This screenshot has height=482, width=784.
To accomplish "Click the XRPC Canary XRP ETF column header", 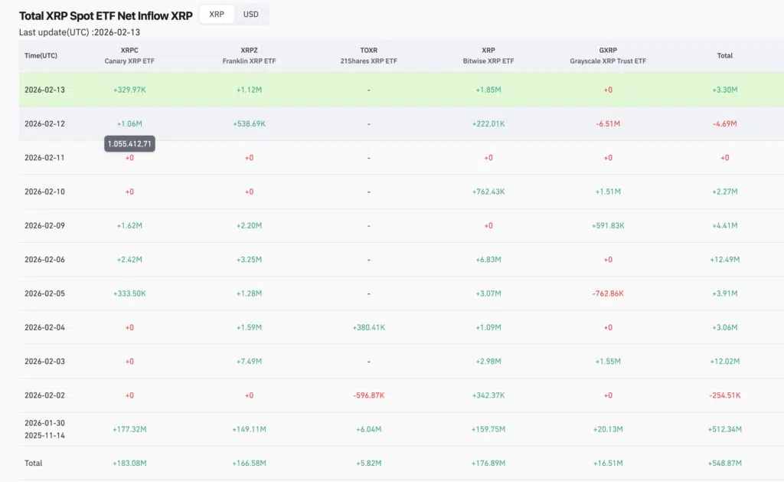I will [129, 55].
